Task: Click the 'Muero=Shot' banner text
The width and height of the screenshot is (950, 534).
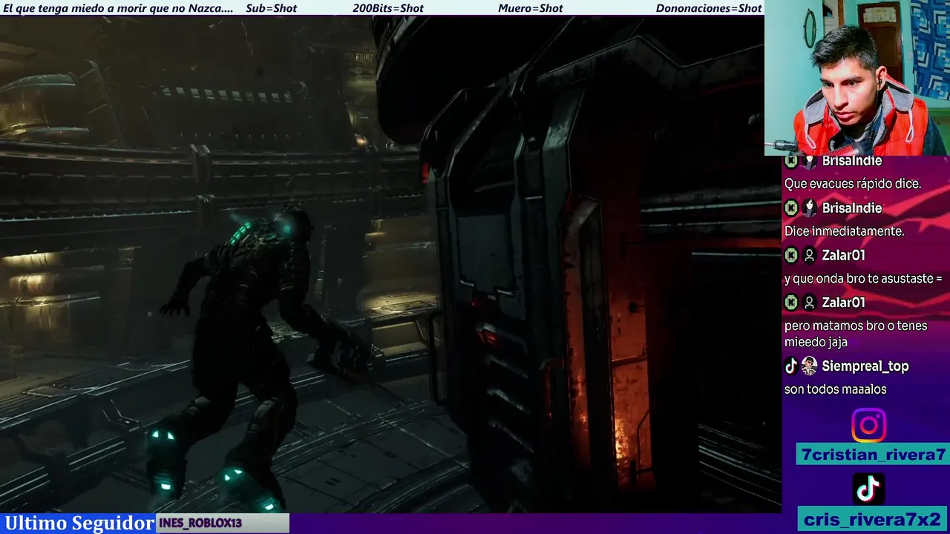Action: [x=531, y=8]
